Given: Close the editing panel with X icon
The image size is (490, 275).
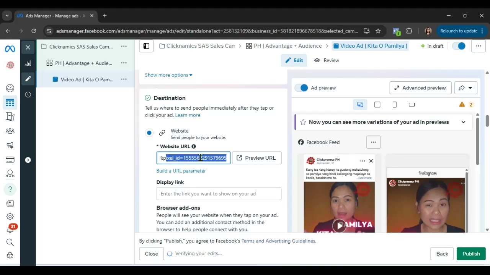Looking at the screenshot, I should coord(28,47).
